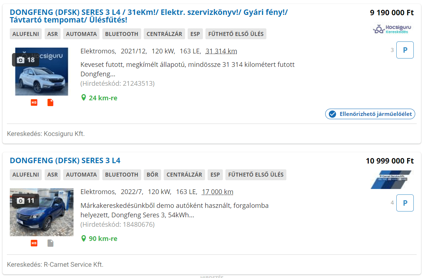Click Ellenőrizhető járműelőélet badge
This screenshot has width=425, height=278.
point(370,114)
